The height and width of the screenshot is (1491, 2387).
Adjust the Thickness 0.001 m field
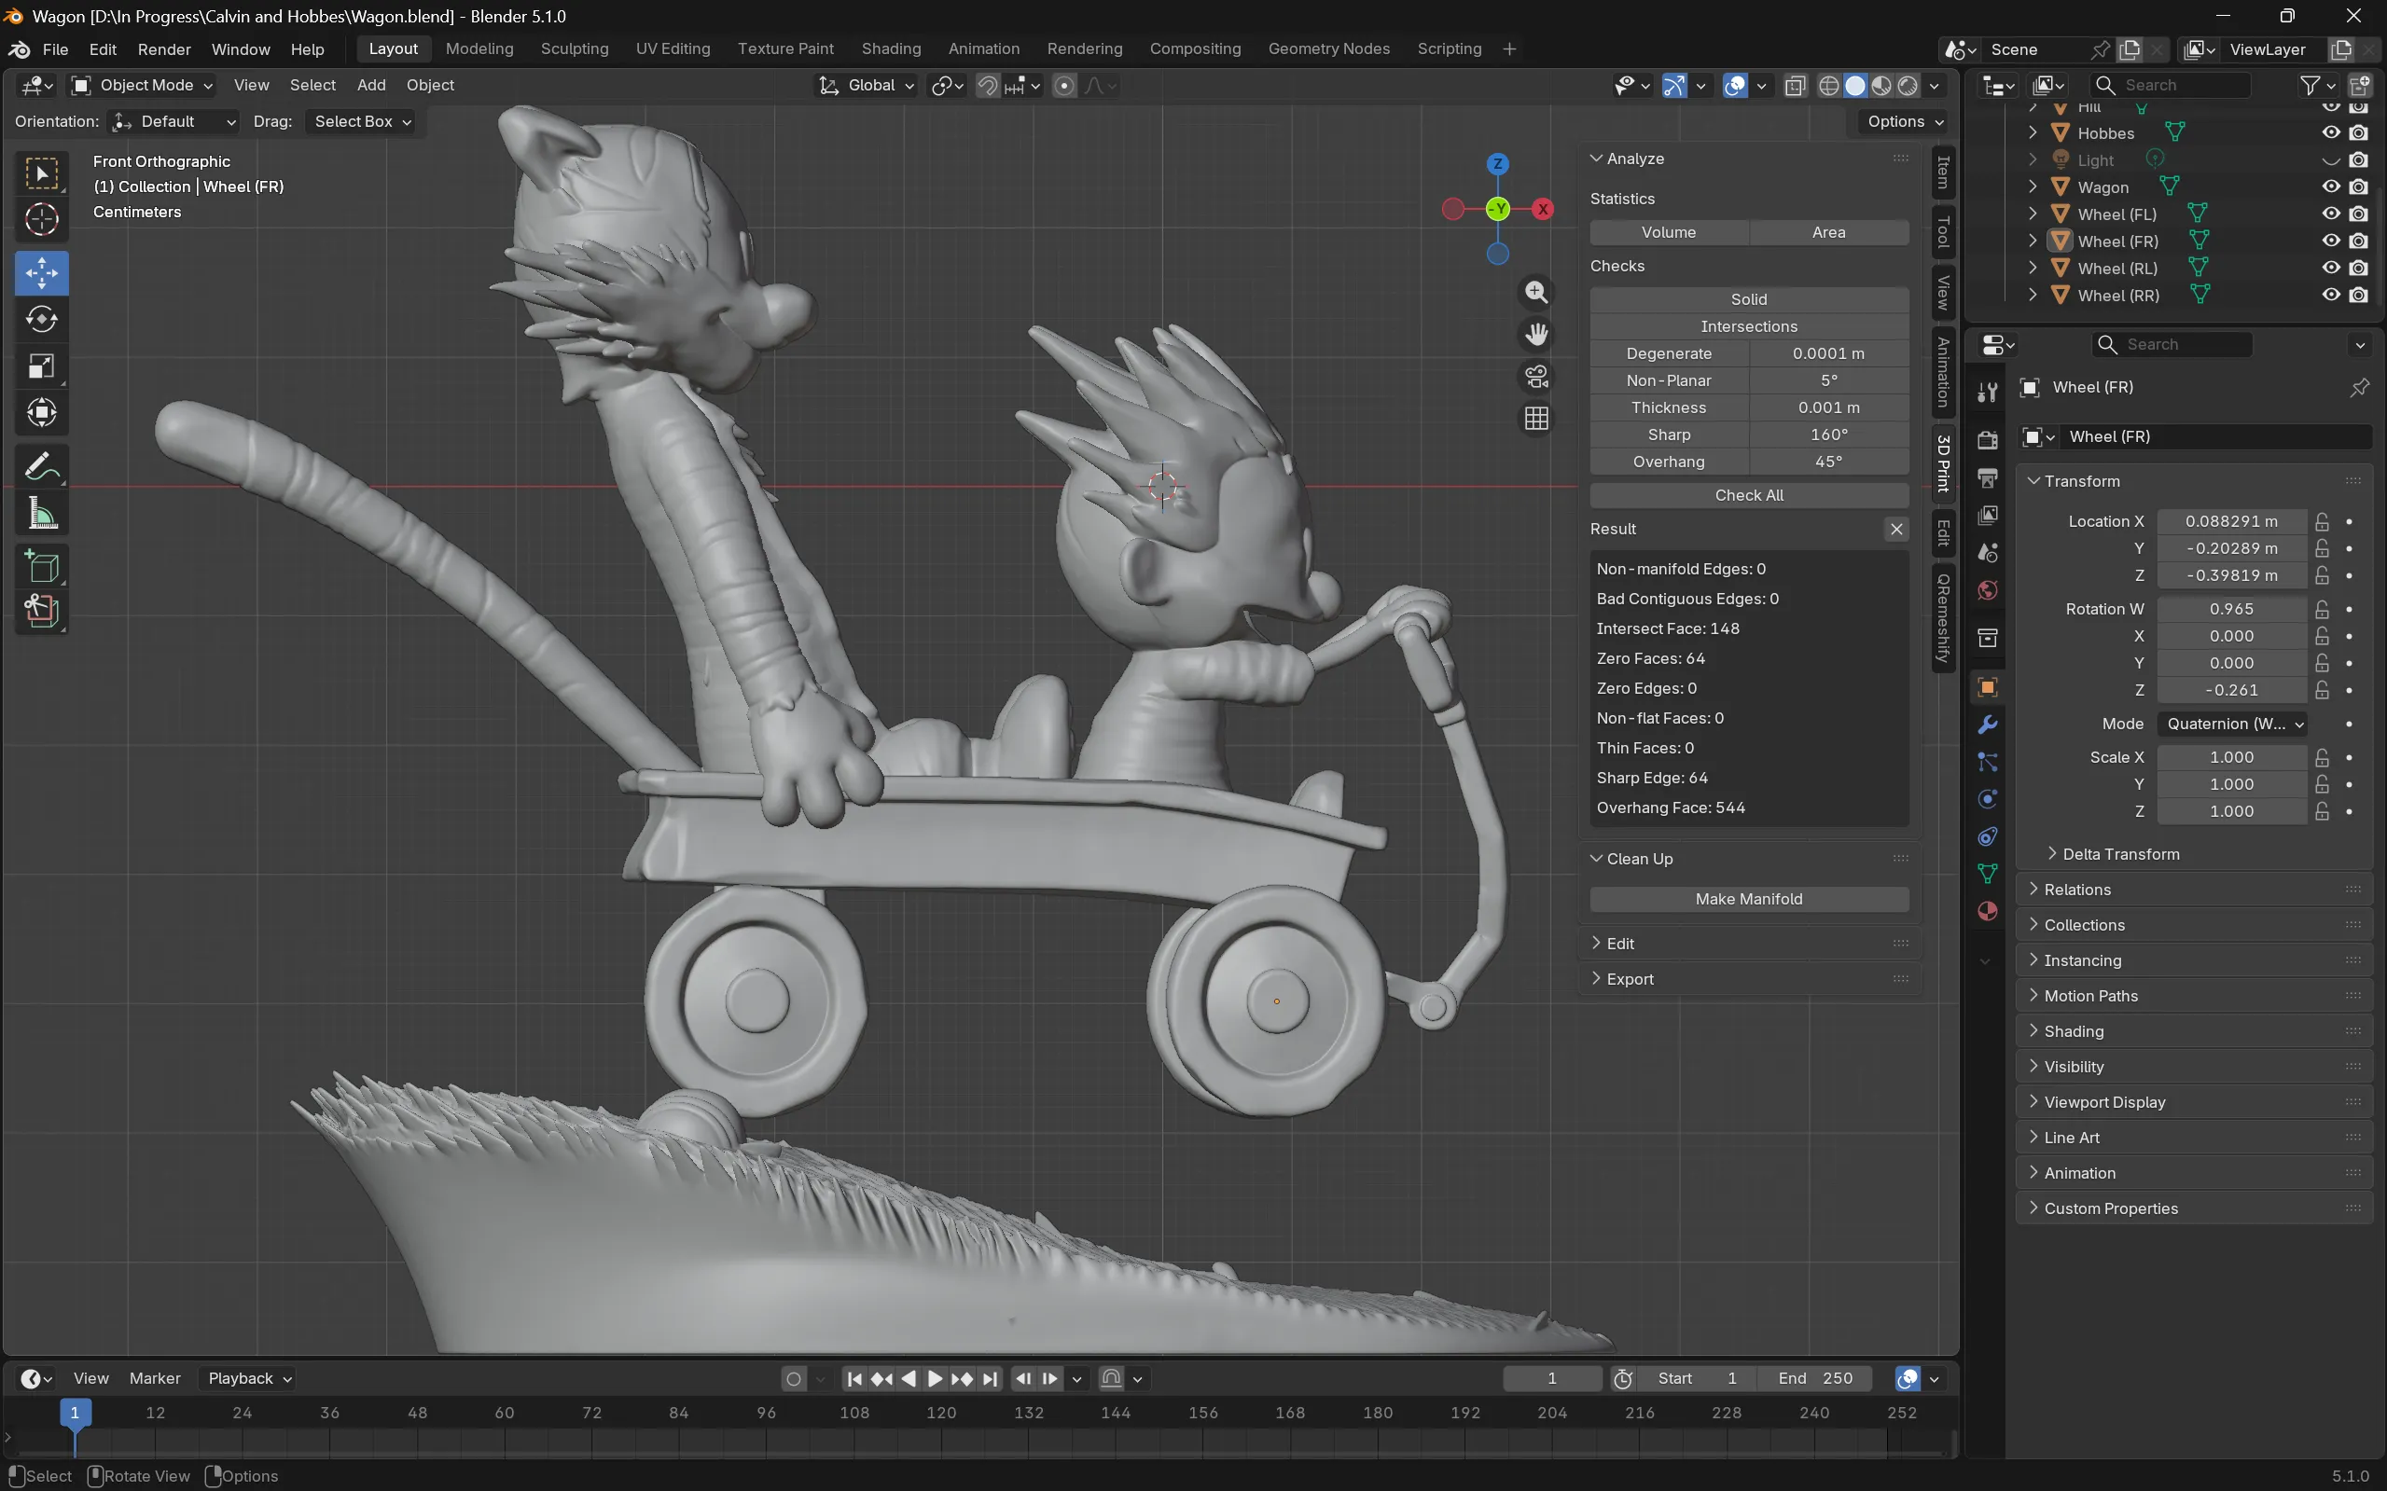[x=1828, y=407]
